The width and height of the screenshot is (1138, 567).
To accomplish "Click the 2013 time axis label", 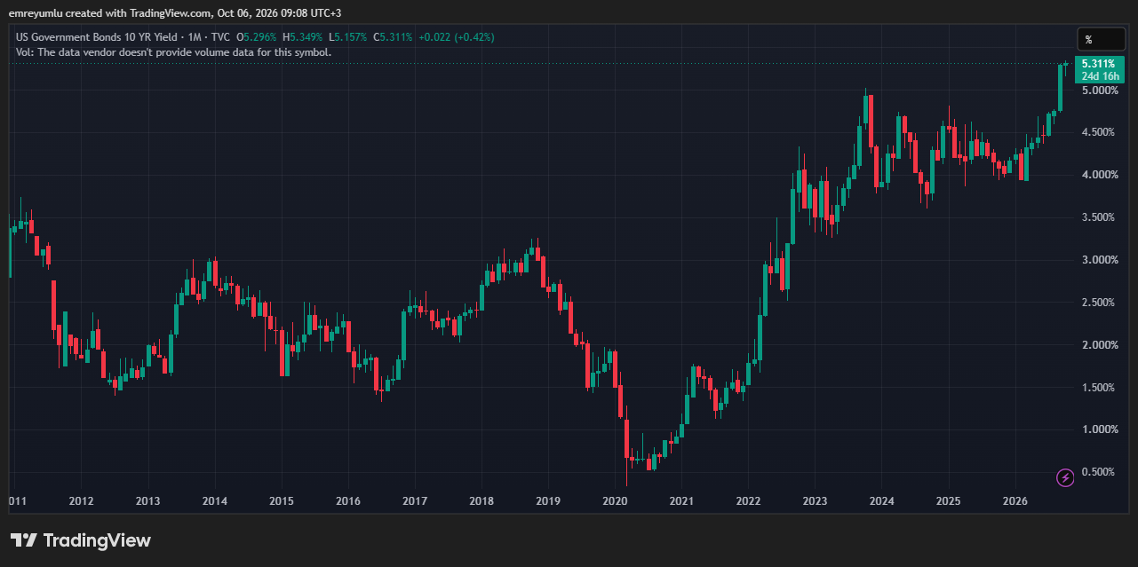I will (x=147, y=501).
